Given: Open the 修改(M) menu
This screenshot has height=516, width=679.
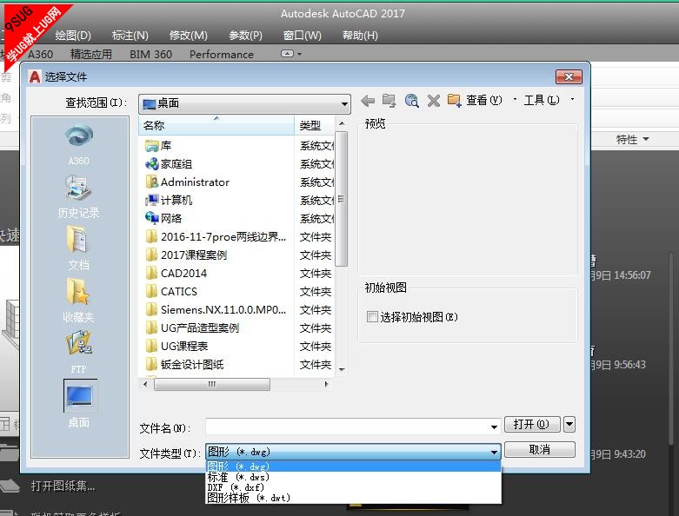Looking at the screenshot, I should pos(189,36).
